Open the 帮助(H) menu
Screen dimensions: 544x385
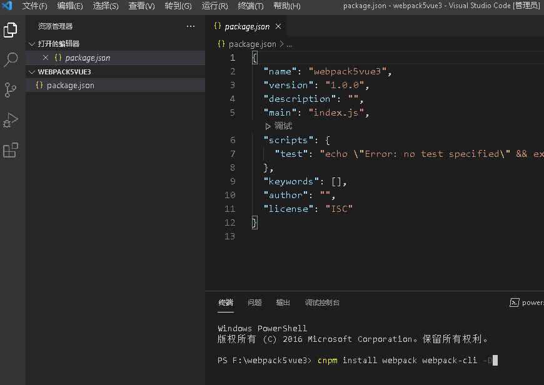coord(287,6)
